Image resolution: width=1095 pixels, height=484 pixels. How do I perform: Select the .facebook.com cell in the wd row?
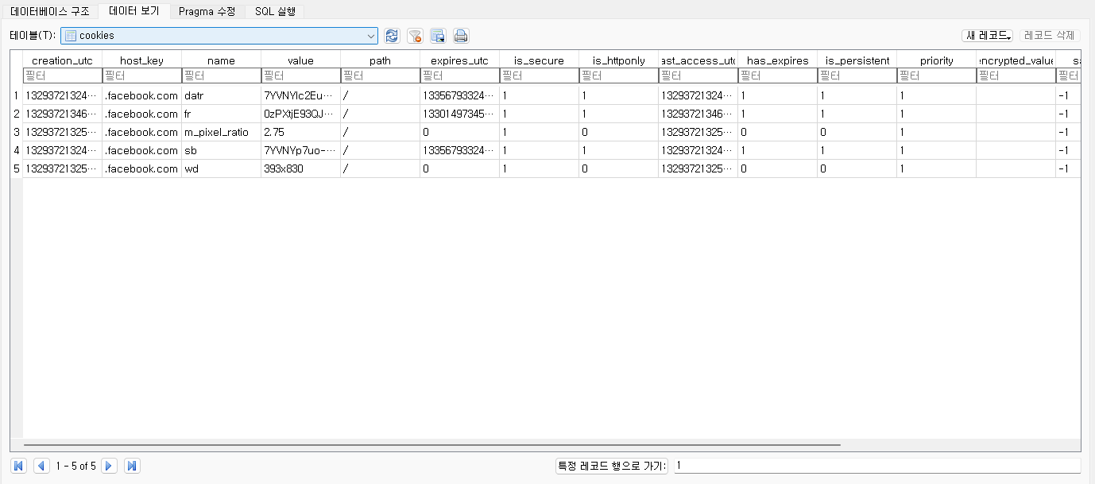click(x=141, y=168)
